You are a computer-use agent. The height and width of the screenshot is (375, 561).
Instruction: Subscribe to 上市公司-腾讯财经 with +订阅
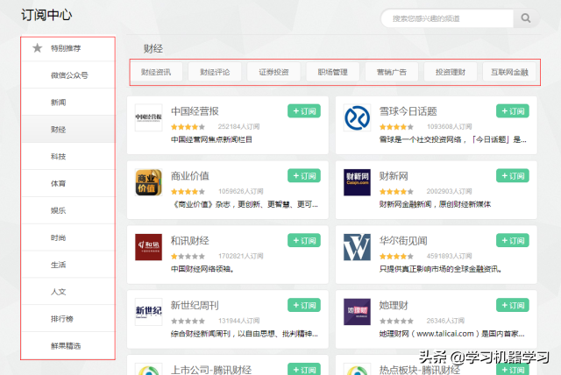click(x=304, y=369)
